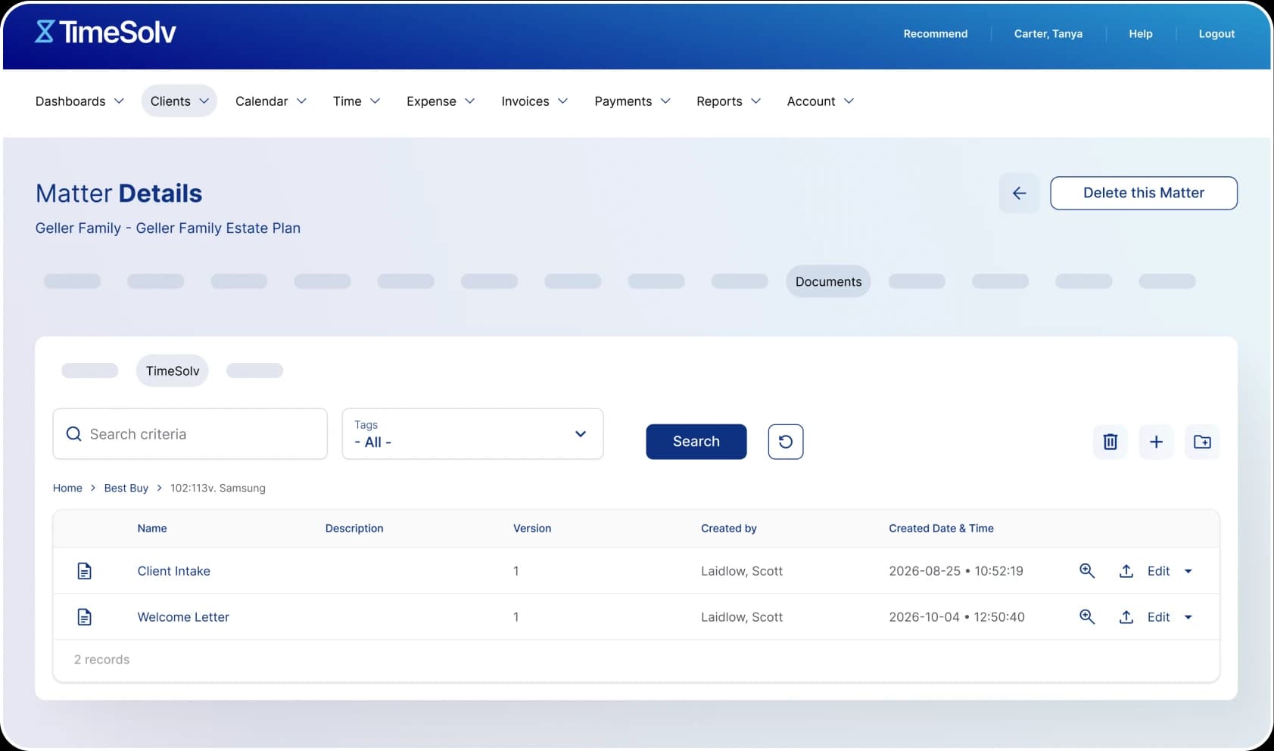The height and width of the screenshot is (751, 1274).
Task: Click Delete this Matter button
Action: click(1143, 193)
